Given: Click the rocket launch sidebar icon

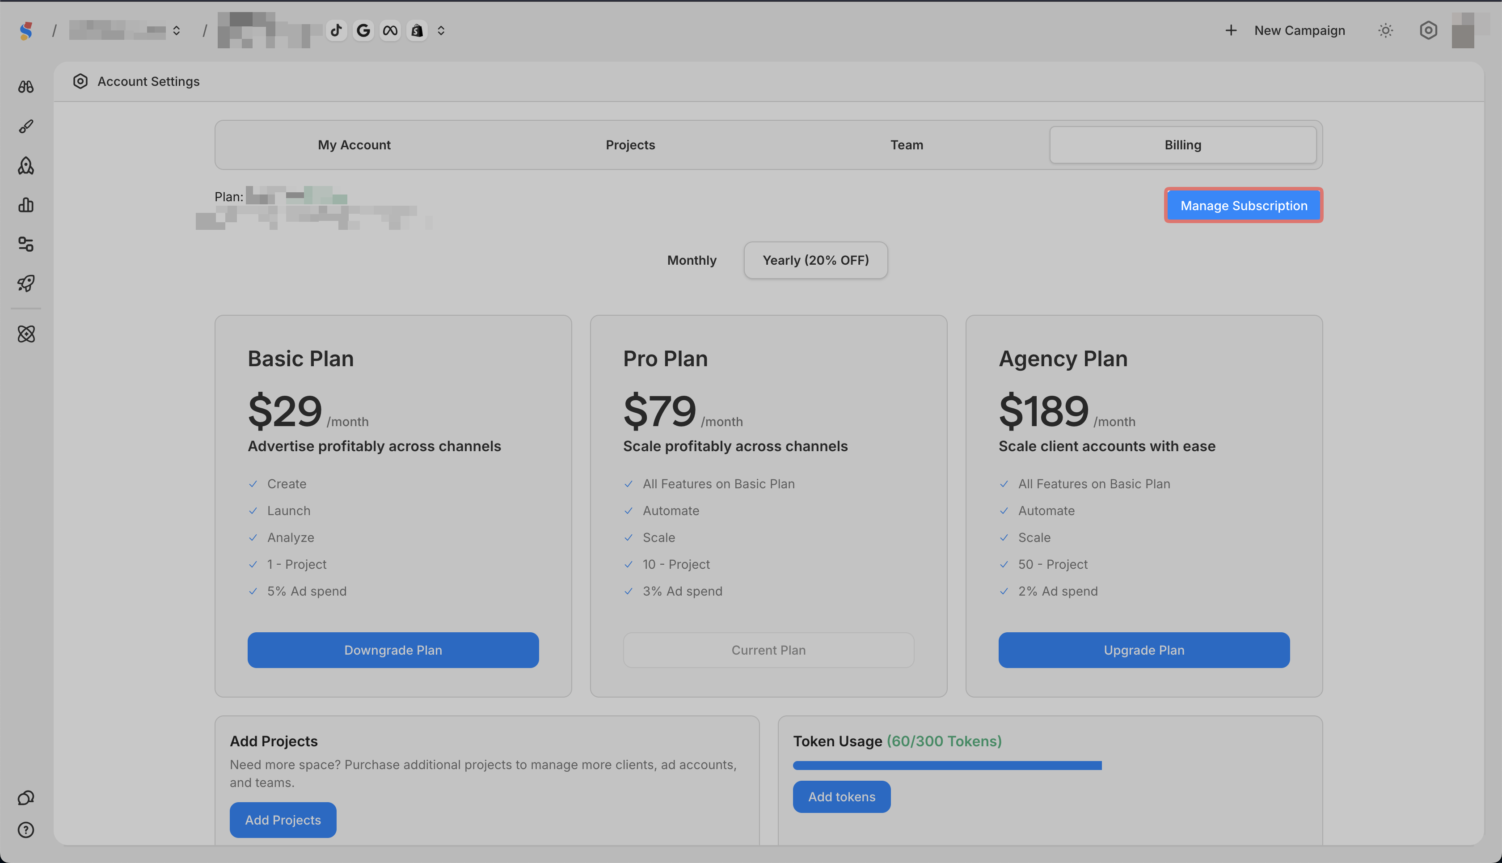Looking at the screenshot, I should [x=25, y=283].
